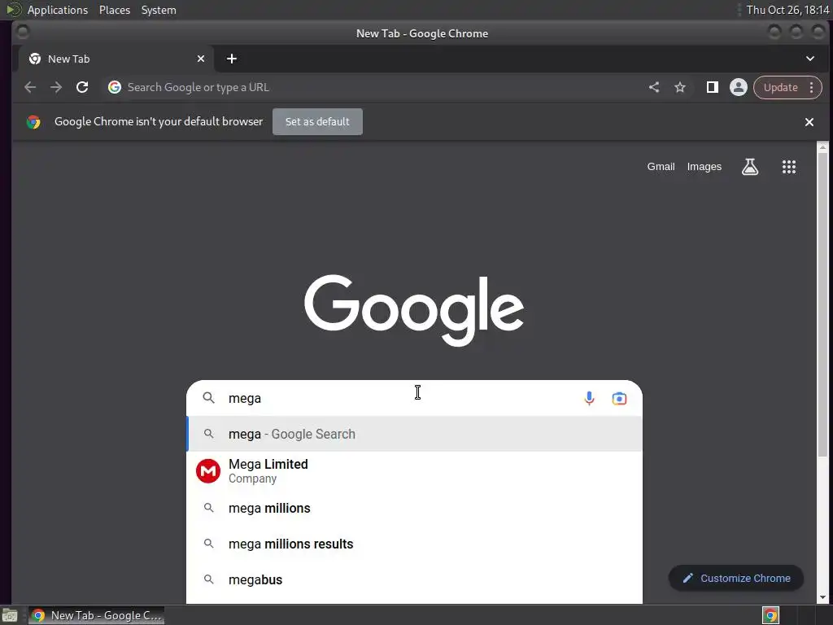Click the page vertical scrollbar
Image resolution: width=833 pixels, height=625 pixels.
point(822,303)
